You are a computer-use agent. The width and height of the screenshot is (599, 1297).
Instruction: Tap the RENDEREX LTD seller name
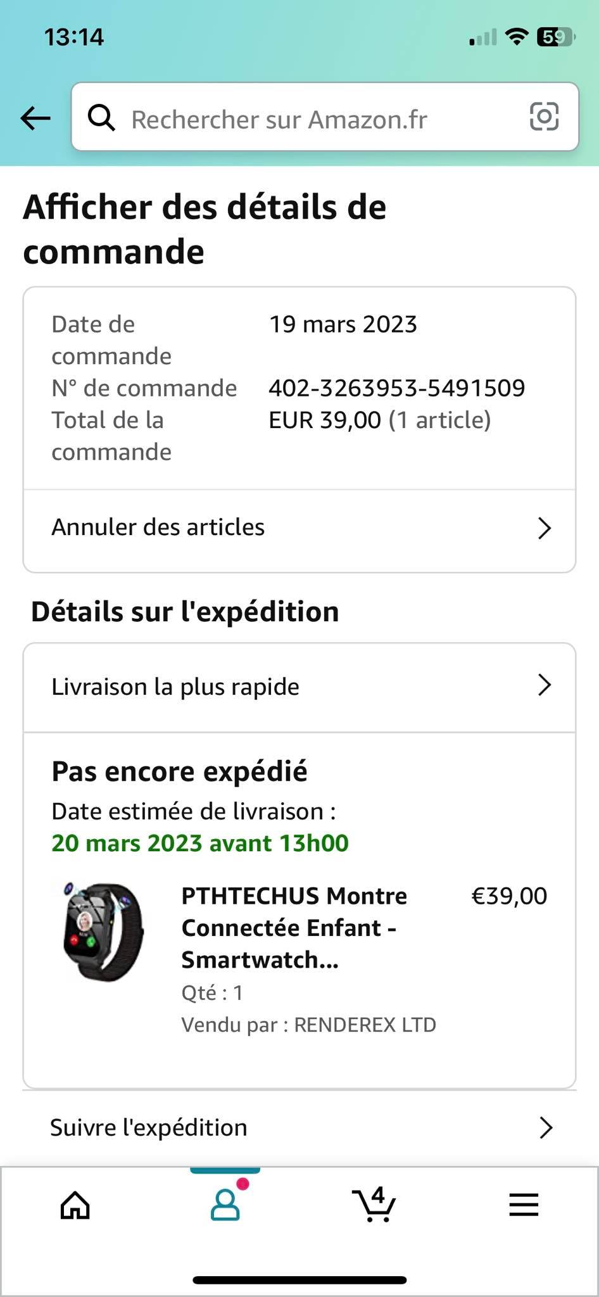point(365,1025)
